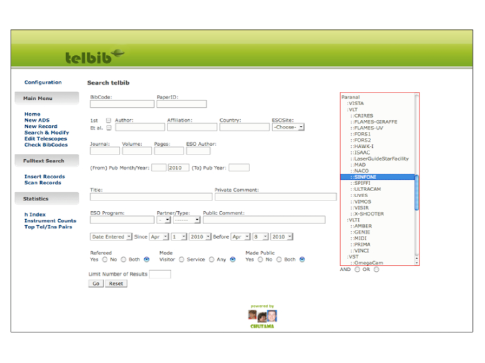Open the Main Menu section
The image size is (485, 363).
47,98
